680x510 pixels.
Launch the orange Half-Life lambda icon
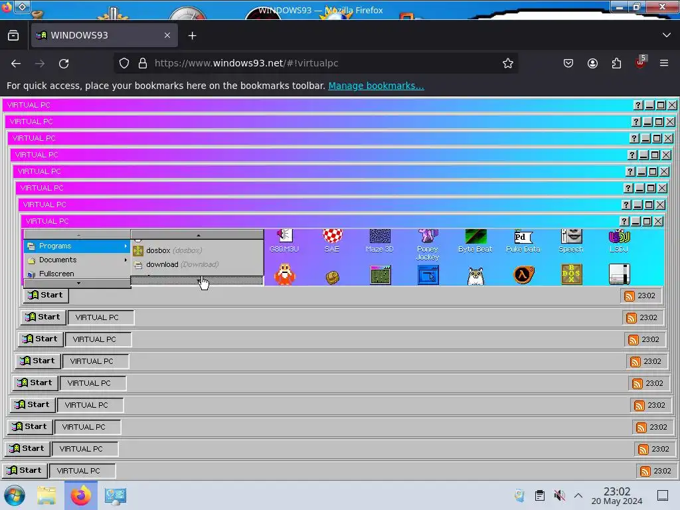[523, 275]
